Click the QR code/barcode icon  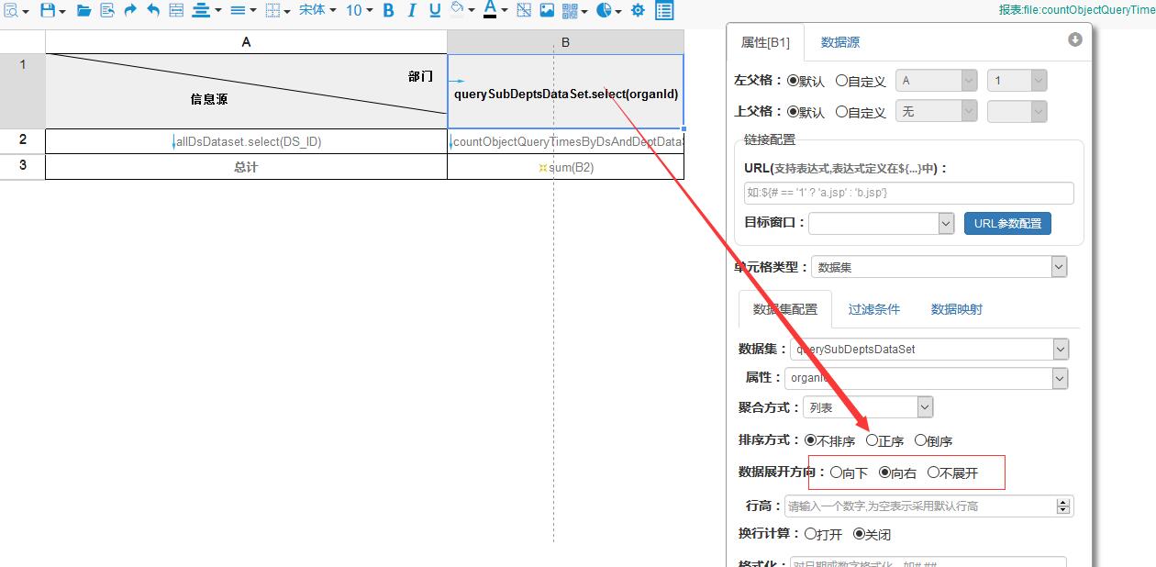570,11
